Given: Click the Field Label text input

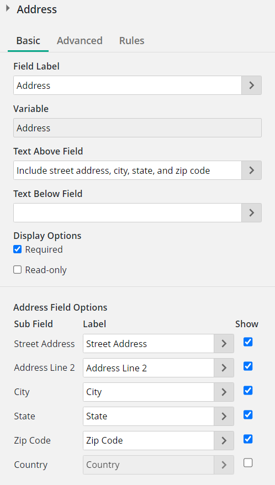Looking at the screenshot, I should point(127,86).
